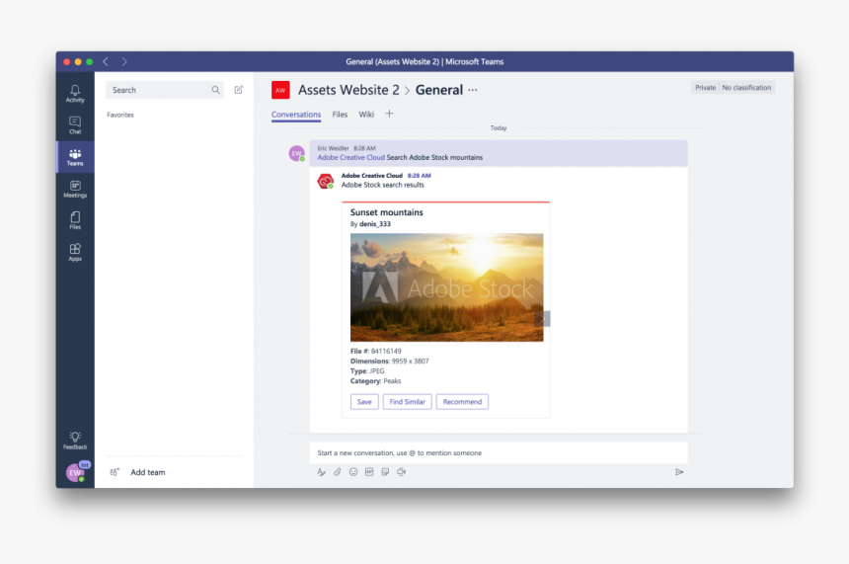Click Eric Weidler's message avatar
This screenshot has height=564, width=849.
pyautogui.click(x=297, y=153)
